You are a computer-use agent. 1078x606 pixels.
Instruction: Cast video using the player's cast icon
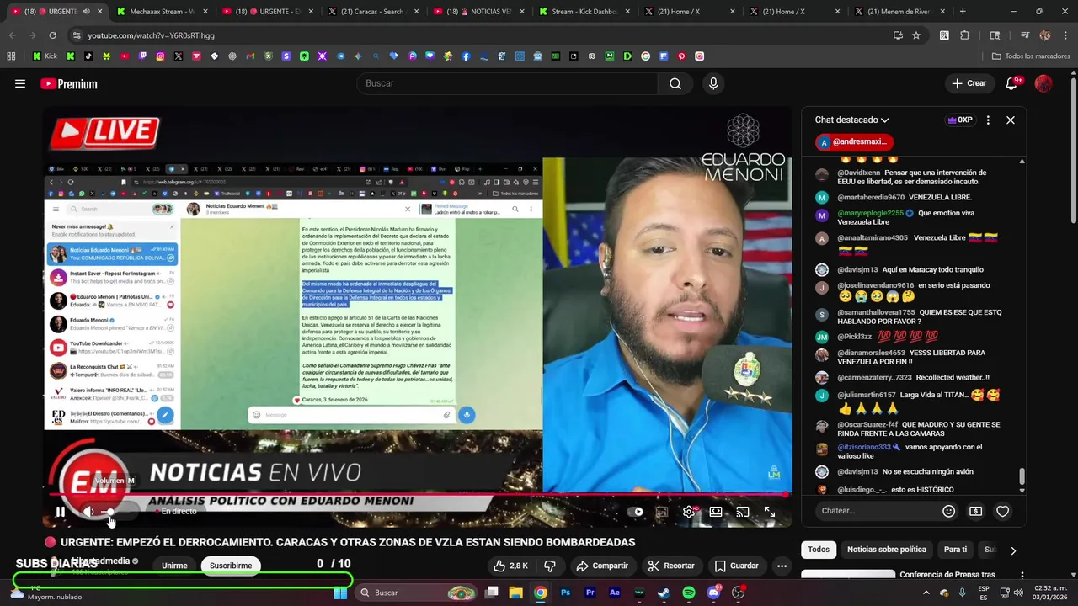pos(743,512)
